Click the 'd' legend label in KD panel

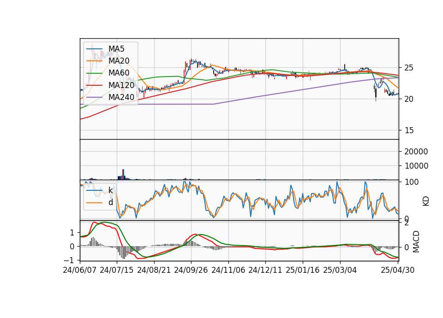click(110, 202)
